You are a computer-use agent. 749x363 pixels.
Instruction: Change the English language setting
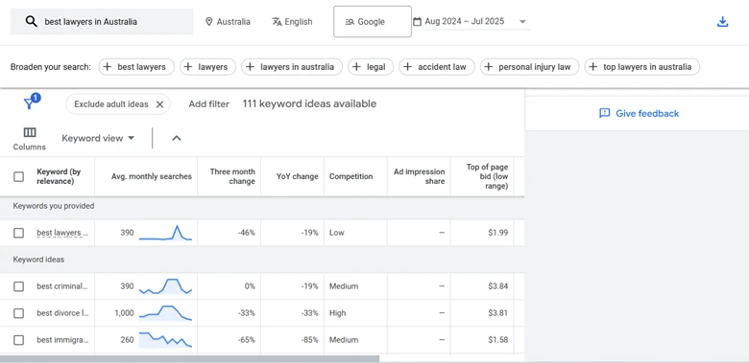click(292, 22)
